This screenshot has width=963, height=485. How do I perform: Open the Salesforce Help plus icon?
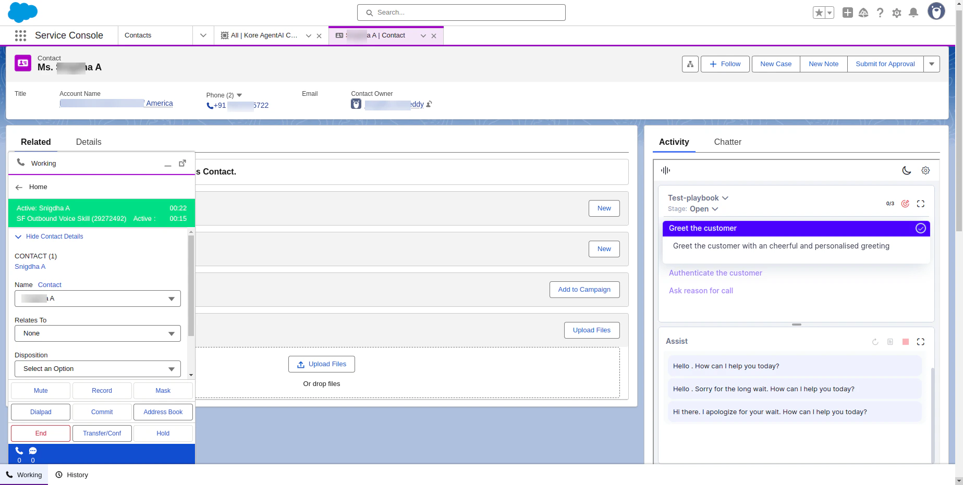[x=847, y=13]
